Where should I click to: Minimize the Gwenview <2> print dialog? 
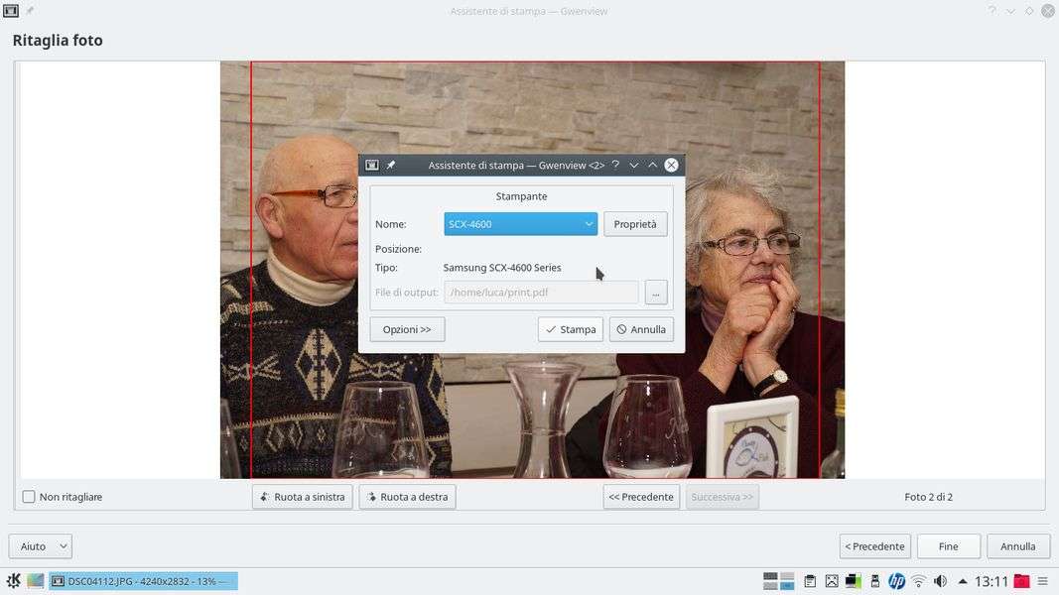(x=633, y=166)
